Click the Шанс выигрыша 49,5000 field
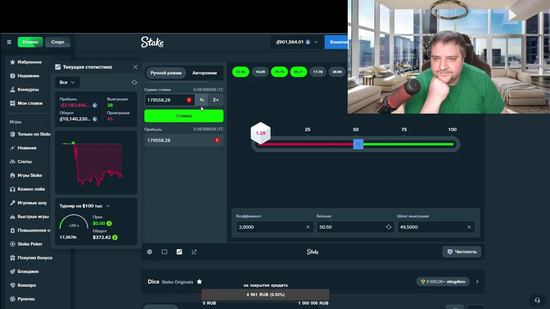Viewport: 550px width, 309px height. coord(436,227)
